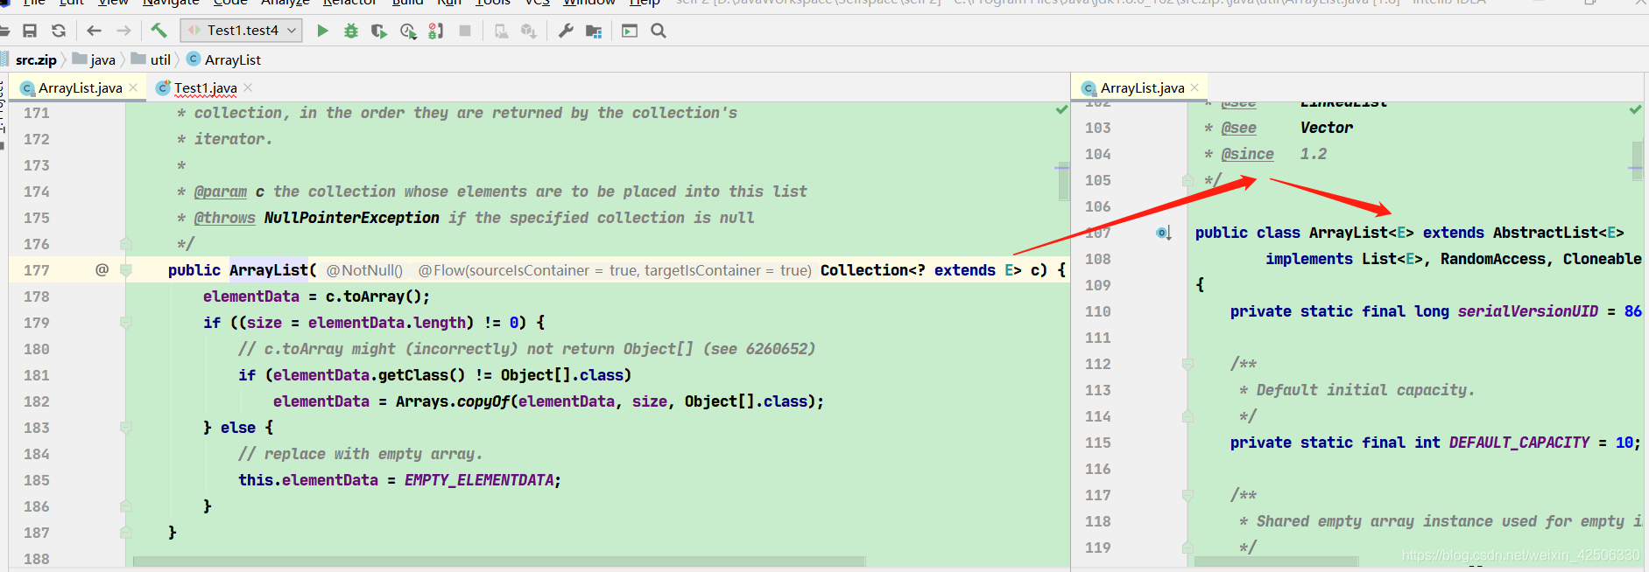The height and width of the screenshot is (572, 1649).
Task: Click the profiler run icon with clock
Action: tap(408, 31)
